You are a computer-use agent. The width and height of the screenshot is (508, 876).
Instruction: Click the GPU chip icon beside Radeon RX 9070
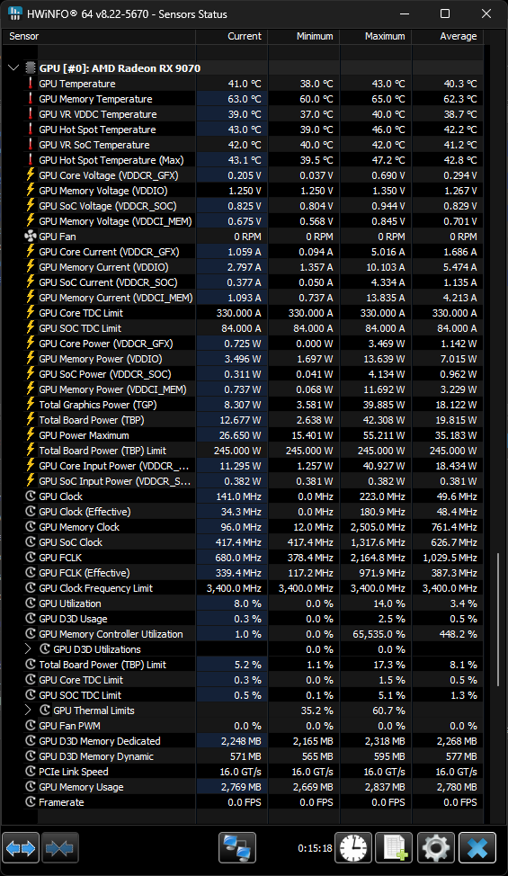coord(31,68)
